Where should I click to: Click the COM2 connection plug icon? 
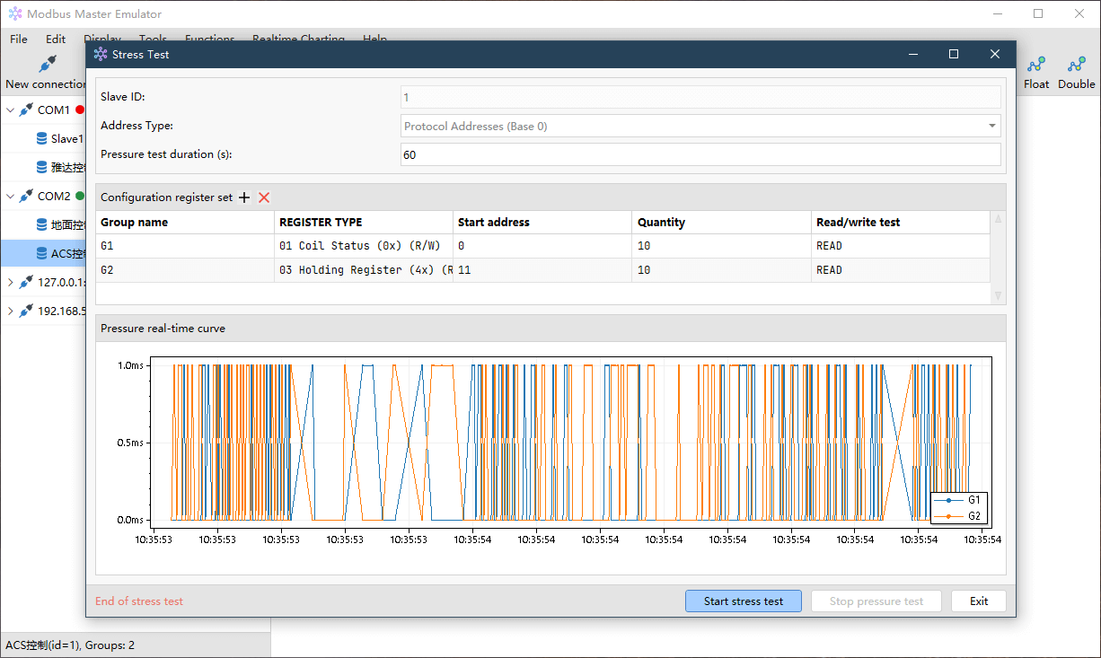click(x=26, y=197)
